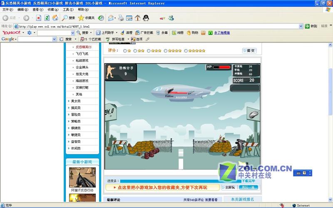Open the 阿富汗反恐行动 game thumbnail

[x=82, y=177]
